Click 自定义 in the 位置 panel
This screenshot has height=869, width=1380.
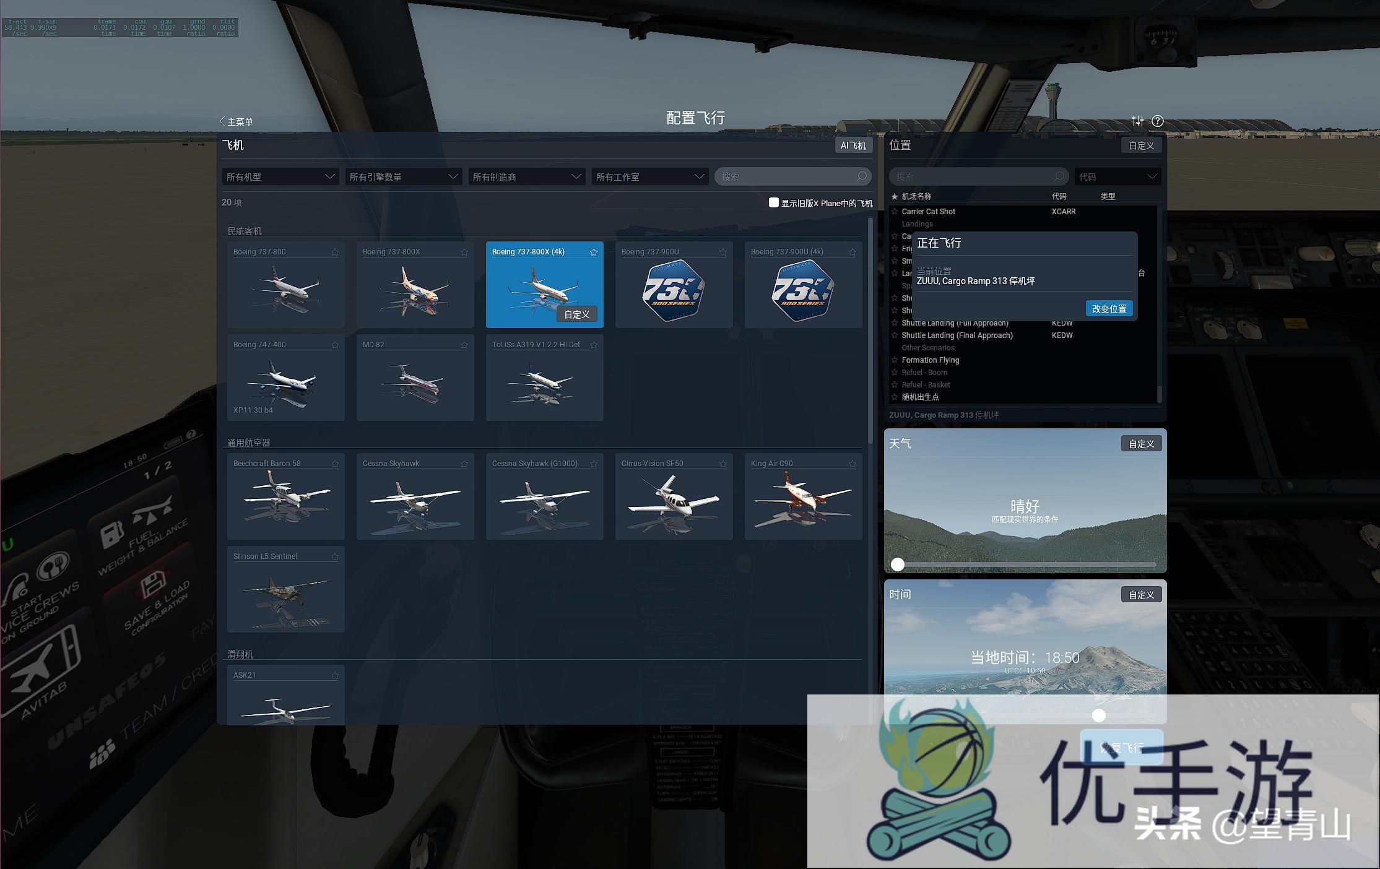(x=1141, y=145)
